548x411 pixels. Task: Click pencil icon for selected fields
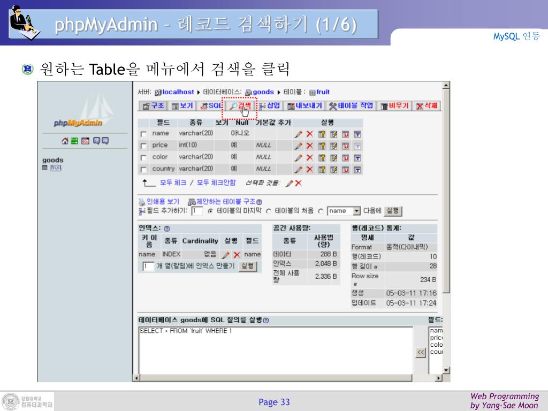pos(290,183)
